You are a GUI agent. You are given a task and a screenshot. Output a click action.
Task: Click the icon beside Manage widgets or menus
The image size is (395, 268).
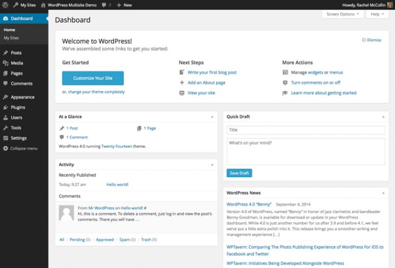pos(285,72)
